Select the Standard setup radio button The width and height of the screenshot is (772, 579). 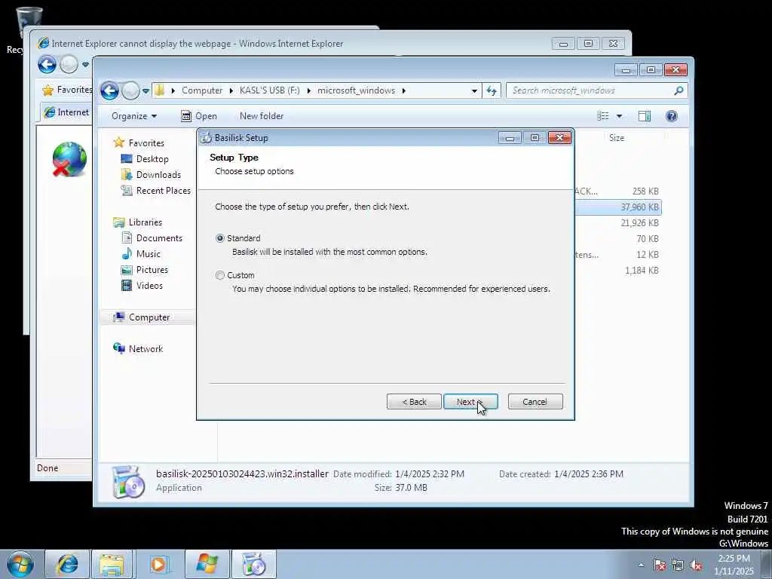pyautogui.click(x=220, y=238)
